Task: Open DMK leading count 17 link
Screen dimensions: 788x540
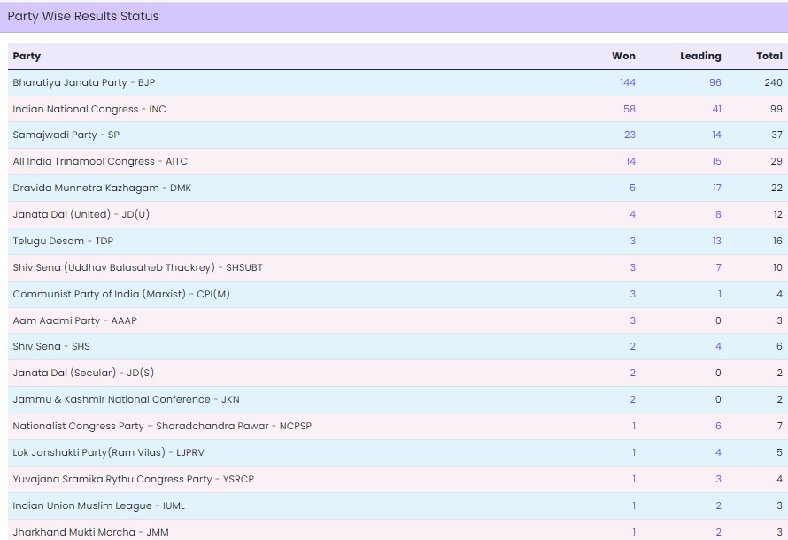Action: (717, 188)
